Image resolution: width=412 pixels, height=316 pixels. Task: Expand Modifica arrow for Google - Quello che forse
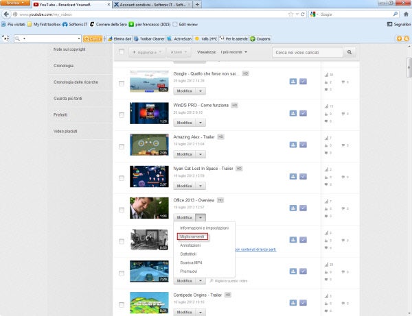coord(201,91)
